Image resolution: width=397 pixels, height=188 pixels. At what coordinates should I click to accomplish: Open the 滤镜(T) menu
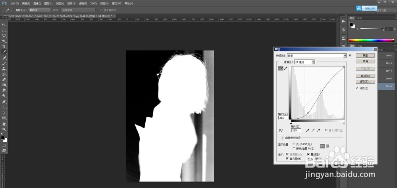click(x=83, y=4)
